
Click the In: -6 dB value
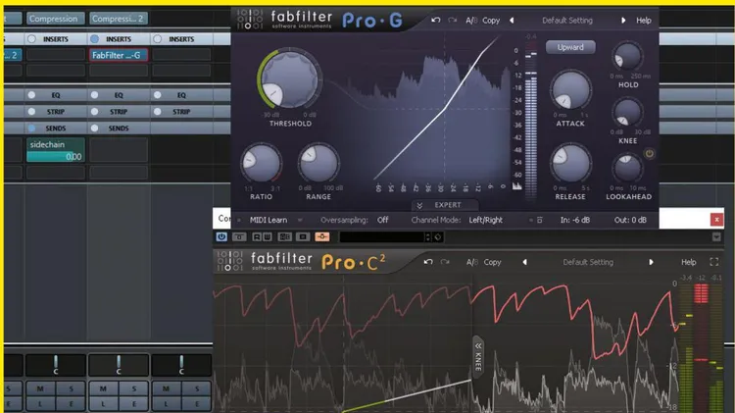click(574, 220)
